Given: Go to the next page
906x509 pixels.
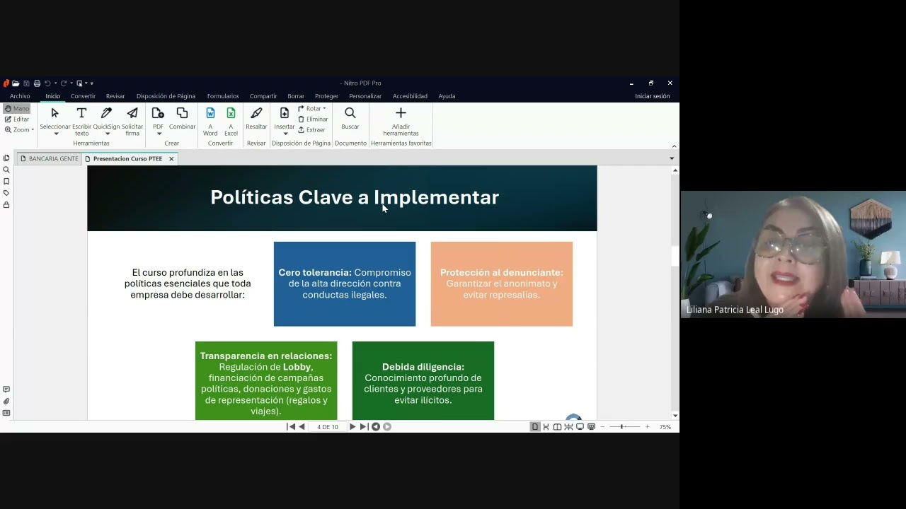Looking at the screenshot, I should [x=352, y=427].
